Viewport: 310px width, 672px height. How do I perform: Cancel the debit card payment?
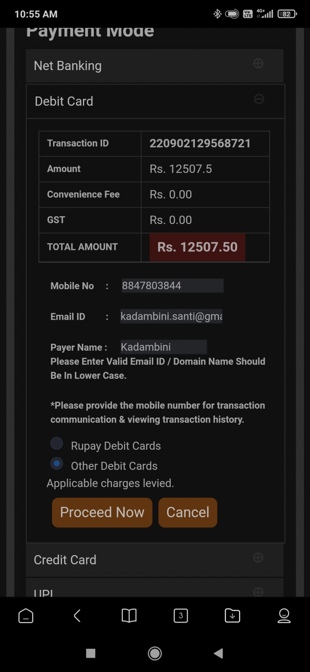click(x=188, y=512)
